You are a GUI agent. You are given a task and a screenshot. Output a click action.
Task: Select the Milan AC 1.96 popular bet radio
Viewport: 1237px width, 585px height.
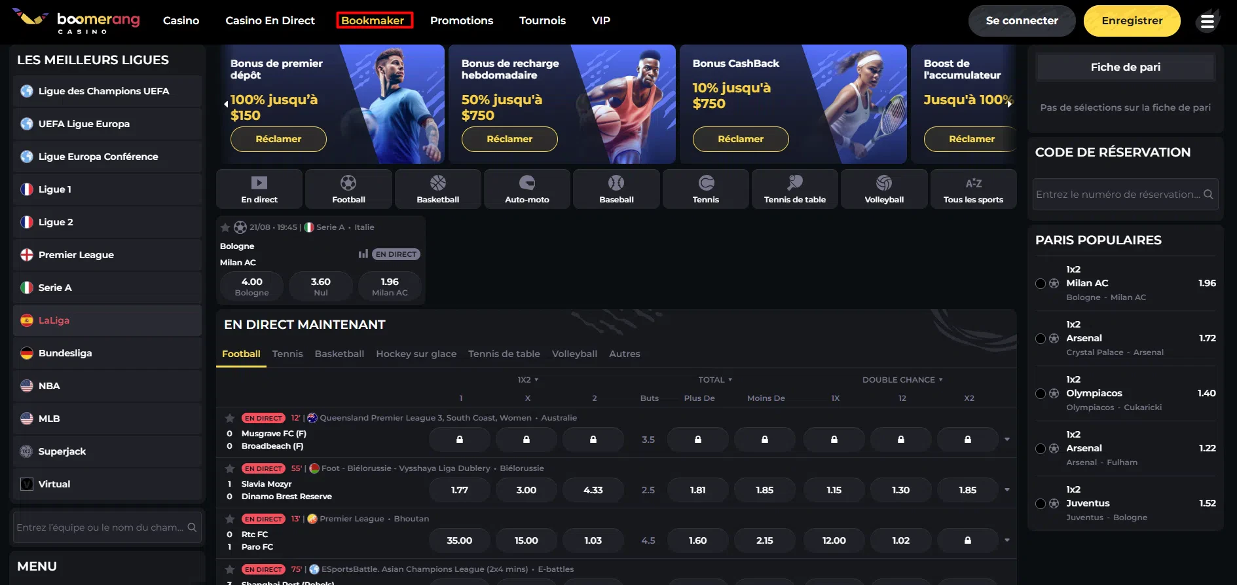[x=1041, y=284]
